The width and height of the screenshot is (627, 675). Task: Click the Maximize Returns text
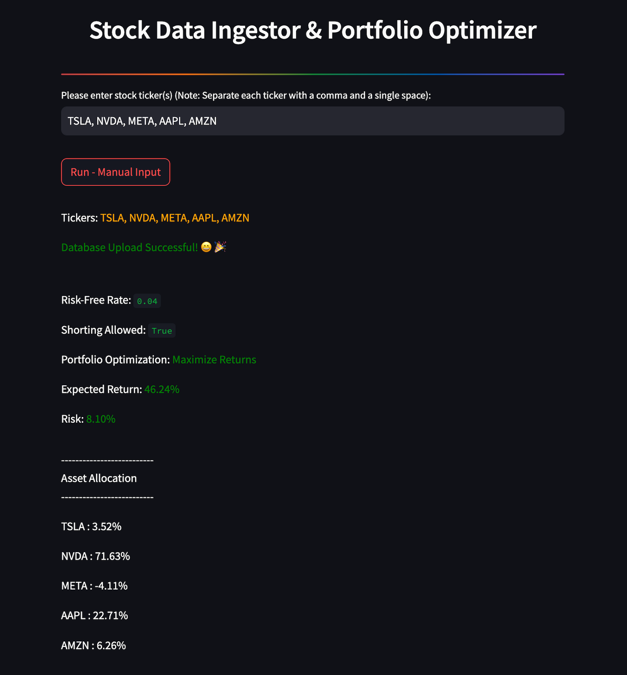(214, 360)
